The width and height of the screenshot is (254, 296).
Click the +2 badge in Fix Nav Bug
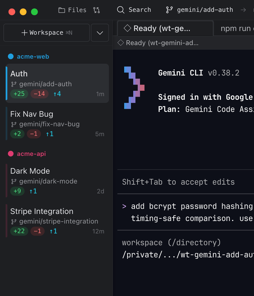coord(17,134)
